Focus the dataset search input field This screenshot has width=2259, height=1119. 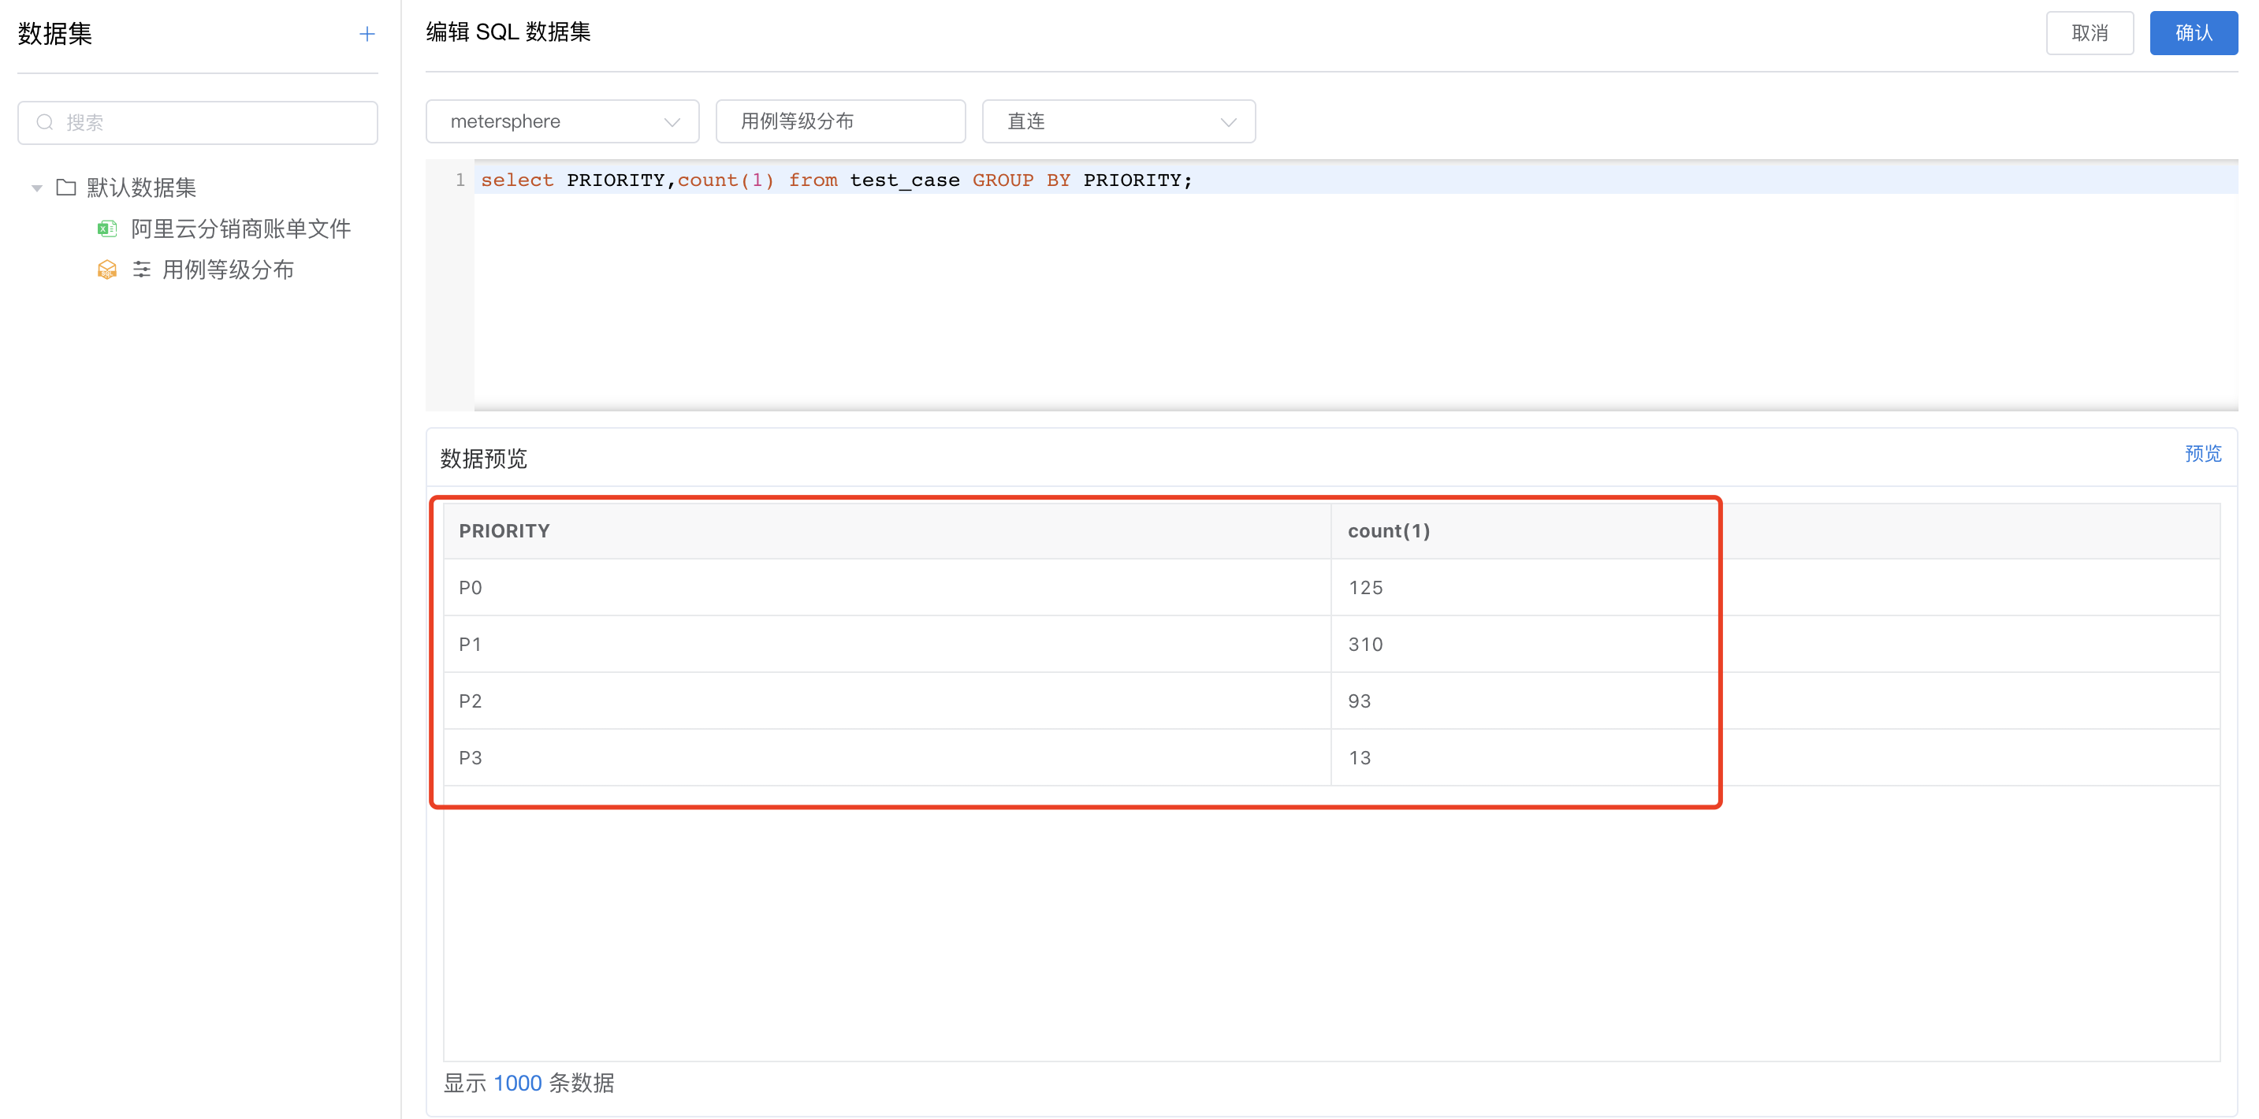[x=210, y=123]
